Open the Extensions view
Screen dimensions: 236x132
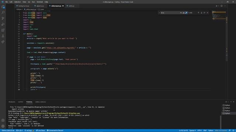3,30
